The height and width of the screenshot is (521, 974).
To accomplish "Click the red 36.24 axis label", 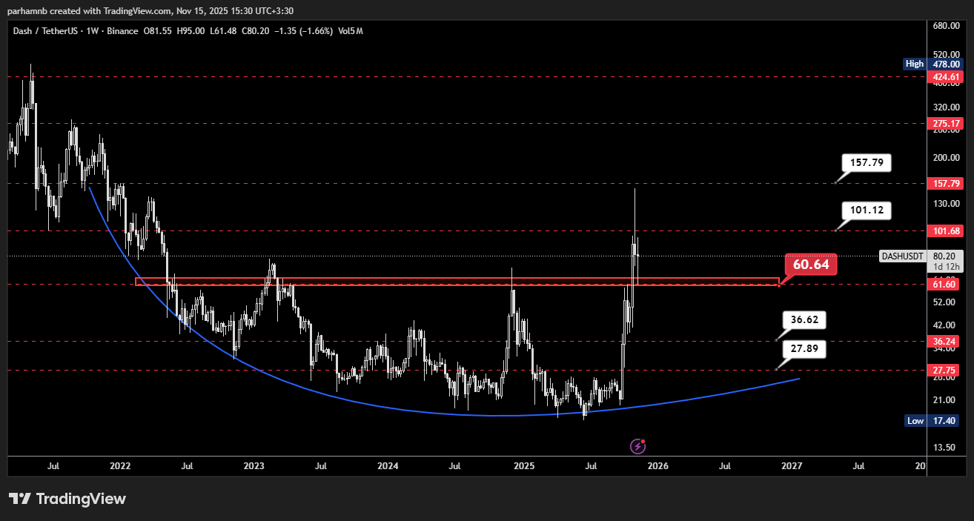I will [x=947, y=342].
